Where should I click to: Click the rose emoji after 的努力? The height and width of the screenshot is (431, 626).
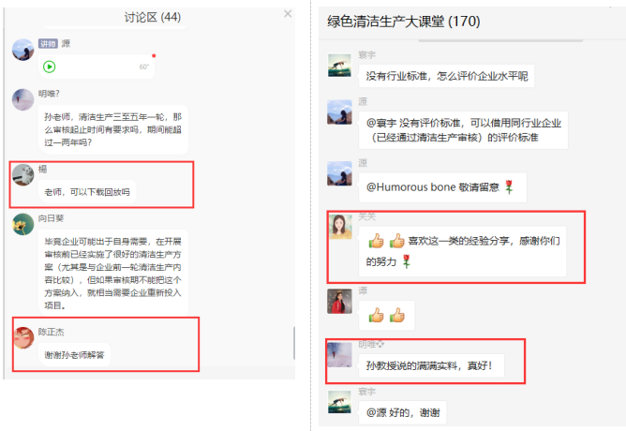[x=407, y=261]
